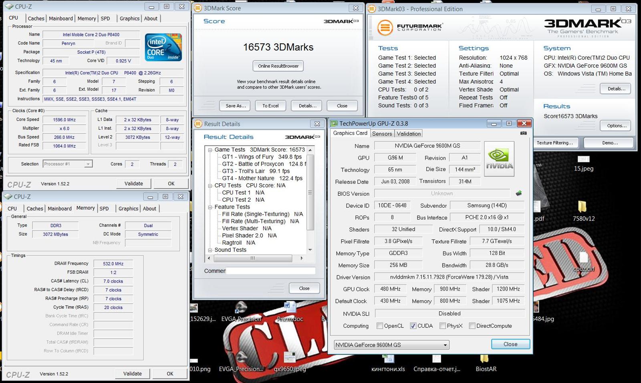Switch to the Sensors tab in GPU-Z

[382, 134]
